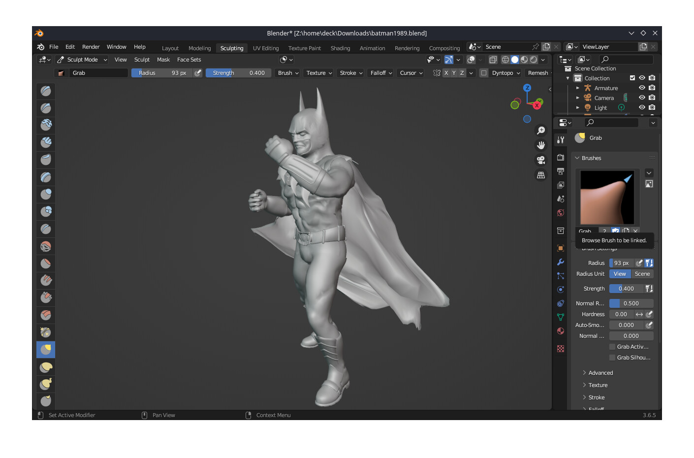Select the active Grab brush tool
Viewport: 694px width, 458px height.
pos(46,350)
